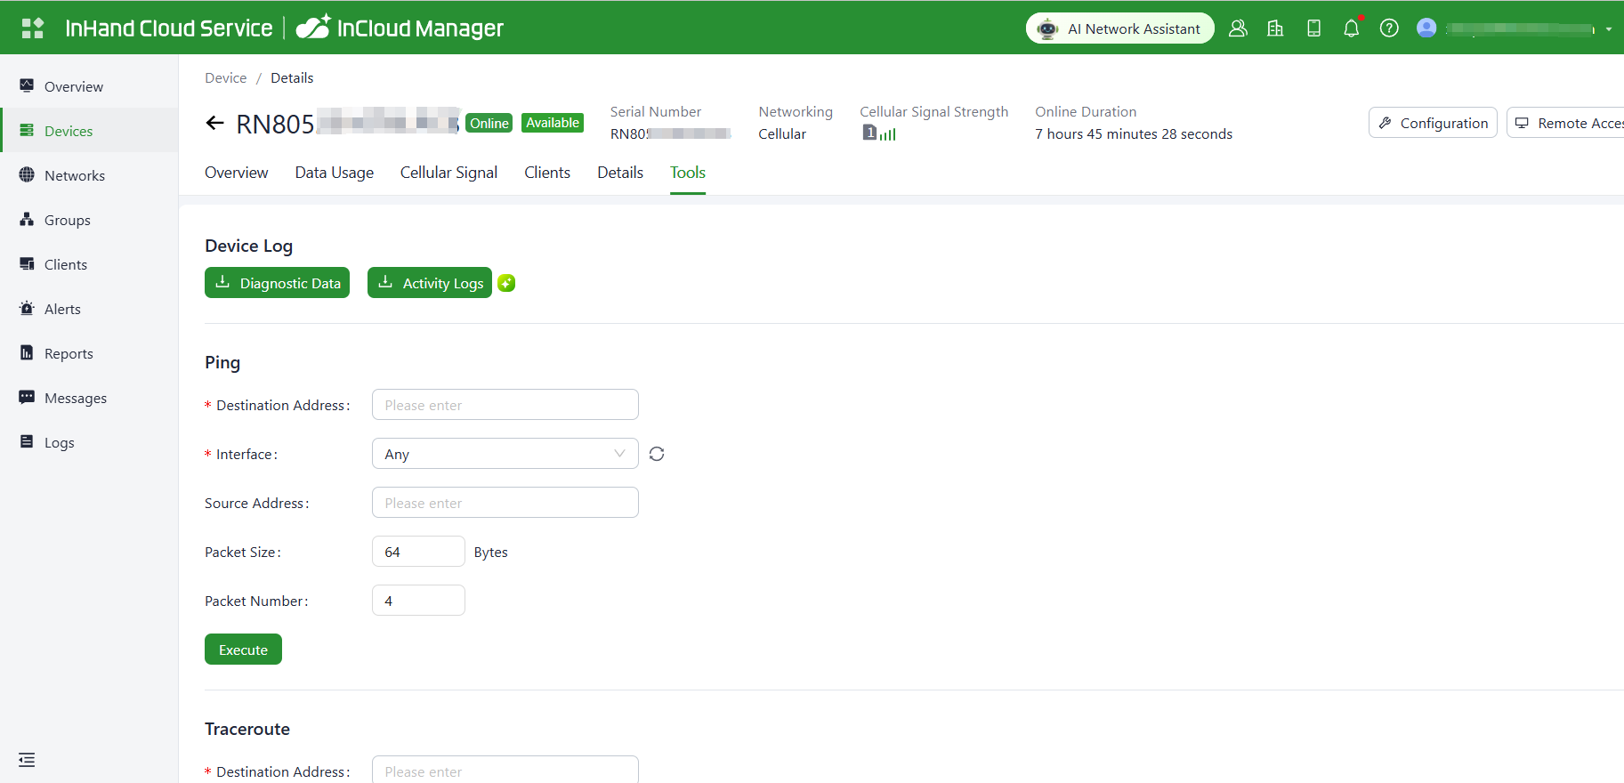
Task: Download Diagnostic Data
Action: tap(277, 283)
